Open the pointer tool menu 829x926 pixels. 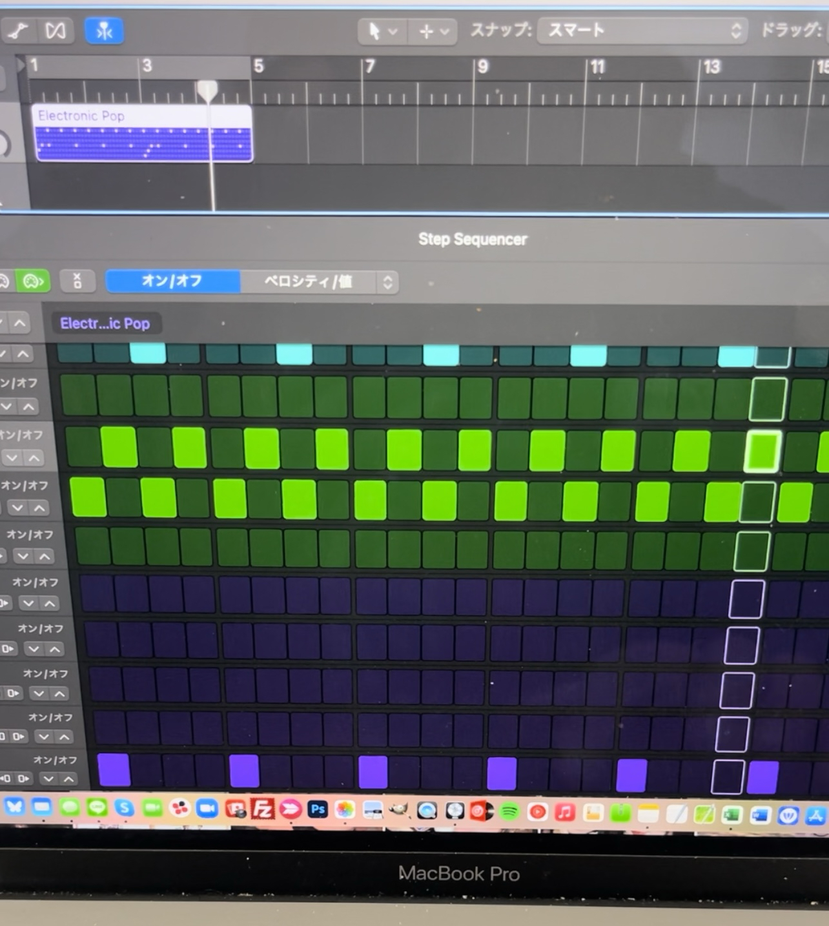coord(382,31)
